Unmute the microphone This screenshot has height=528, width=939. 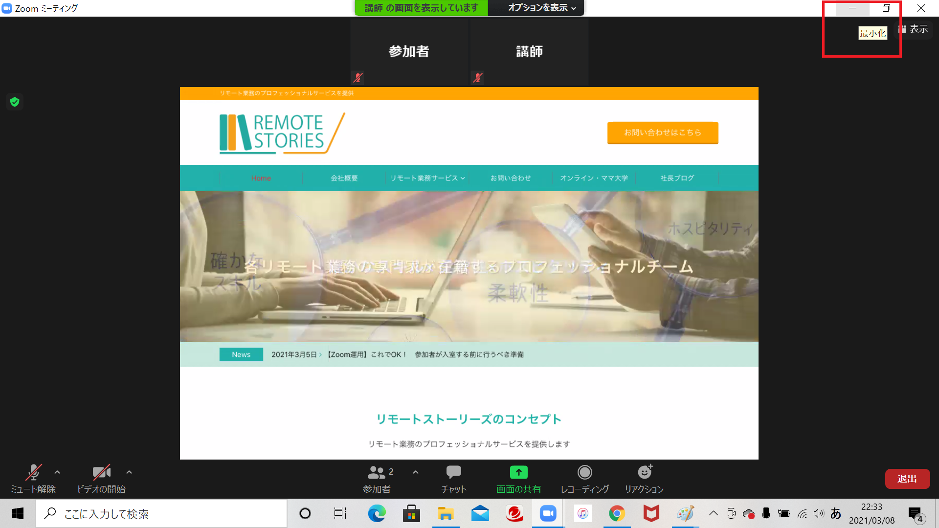33,473
